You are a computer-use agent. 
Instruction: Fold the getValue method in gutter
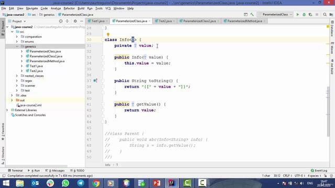pyautogui.click(x=103, y=104)
